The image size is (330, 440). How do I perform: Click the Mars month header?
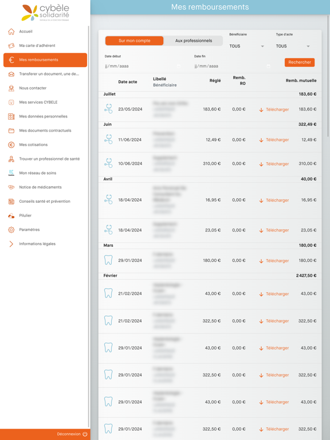click(x=108, y=245)
